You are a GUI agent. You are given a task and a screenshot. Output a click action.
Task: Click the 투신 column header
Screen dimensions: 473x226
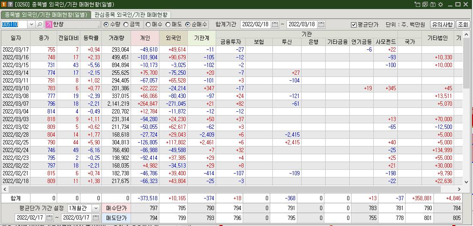click(x=287, y=42)
